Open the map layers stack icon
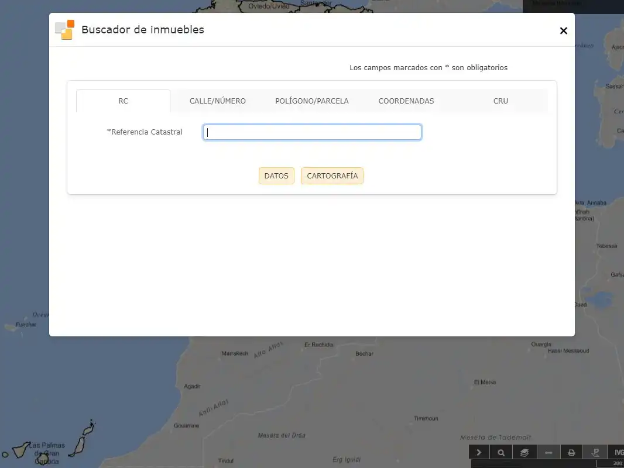 point(524,452)
